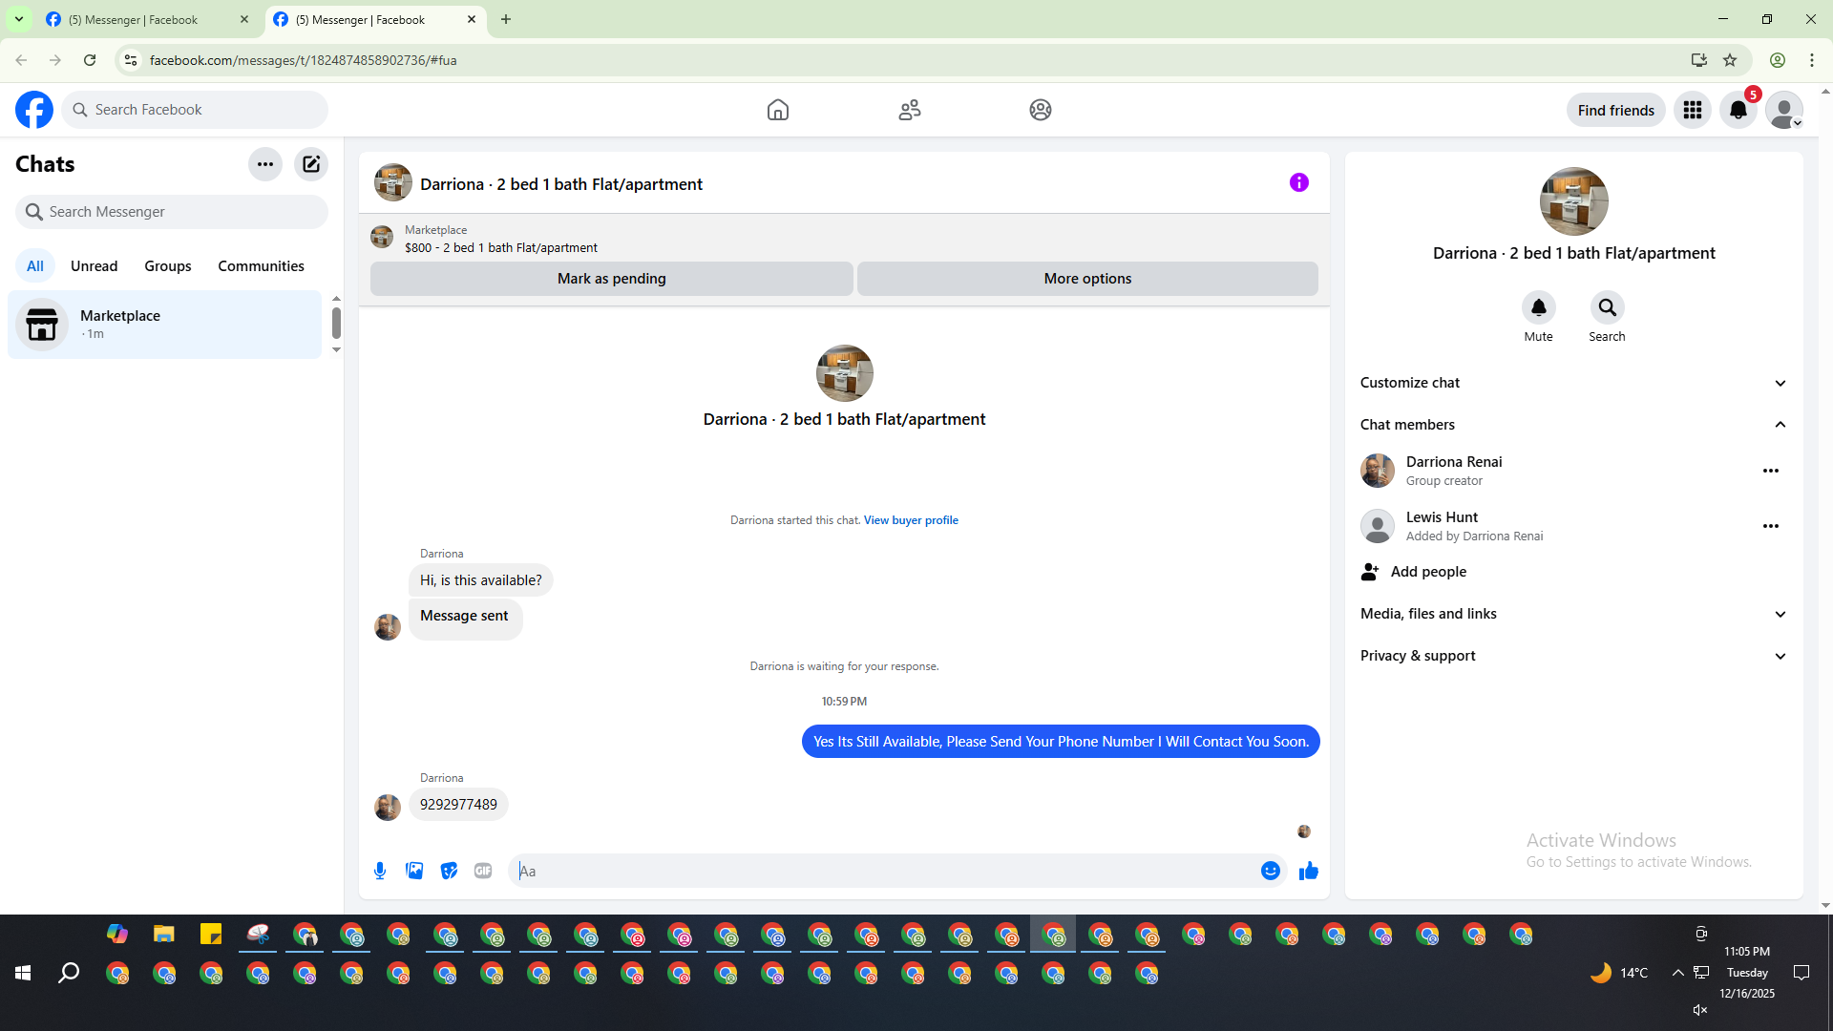
Task: Expand the Privacy & support section
Action: 1574,656
